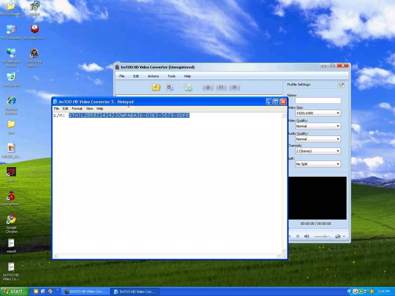Switch to ImTOO HD Video Converter taskbar button
395x296 pixels.
pyautogui.click(x=86, y=291)
